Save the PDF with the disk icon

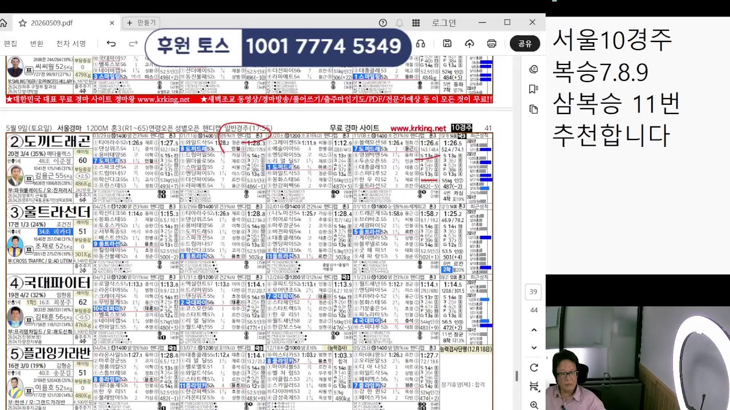[x=447, y=43]
